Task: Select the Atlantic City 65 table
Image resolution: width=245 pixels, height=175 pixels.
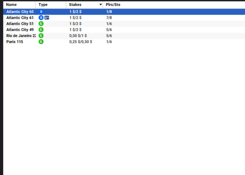Action: 124,12
